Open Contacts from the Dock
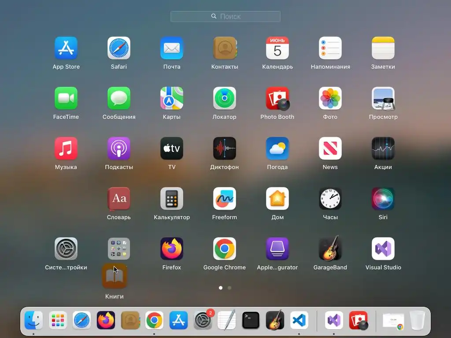Screen dimensions: 451x338 [130, 320]
